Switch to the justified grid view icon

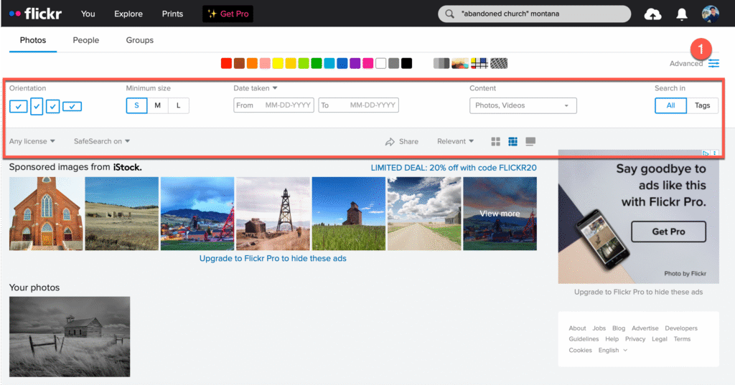(512, 142)
